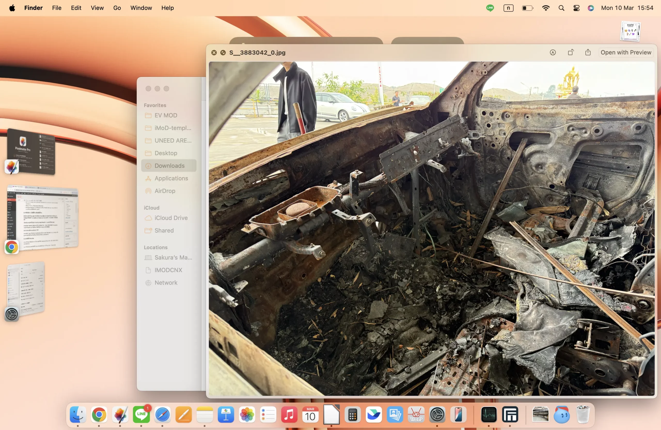Switch the keyboard input source indicator
This screenshot has height=430, width=661.
(x=508, y=8)
